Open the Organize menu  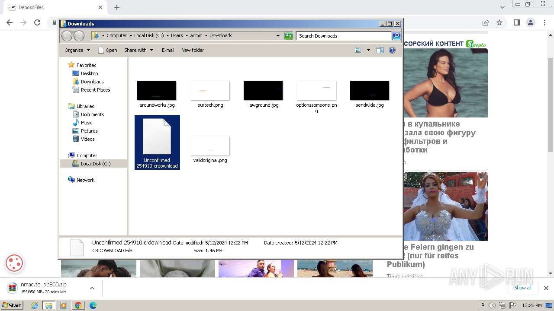77,50
